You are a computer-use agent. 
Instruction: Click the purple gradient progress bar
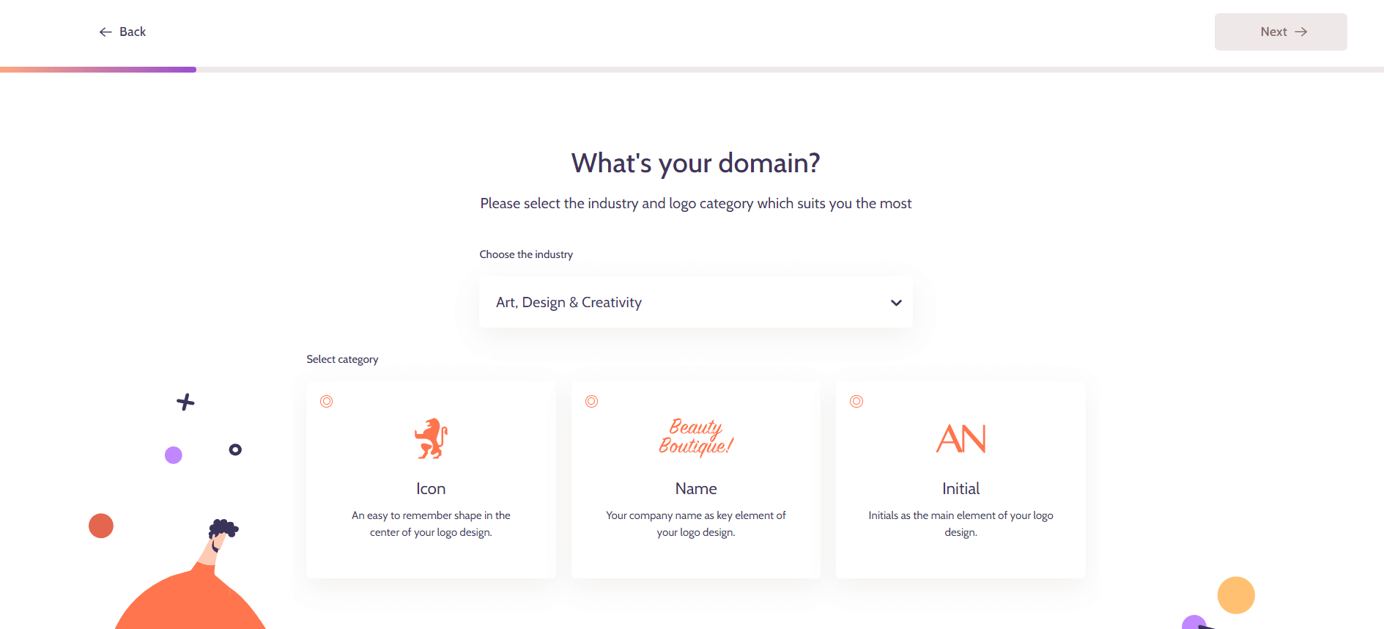point(98,70)
